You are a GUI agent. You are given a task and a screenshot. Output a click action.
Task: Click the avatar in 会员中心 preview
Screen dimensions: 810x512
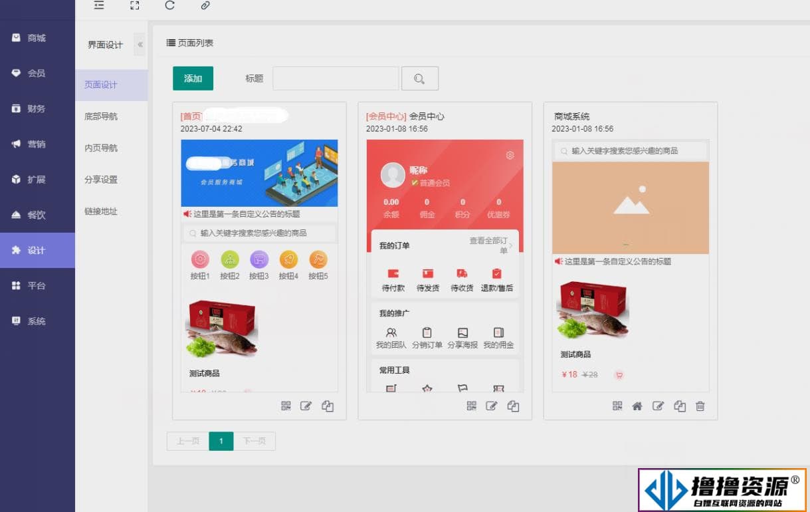393,175
